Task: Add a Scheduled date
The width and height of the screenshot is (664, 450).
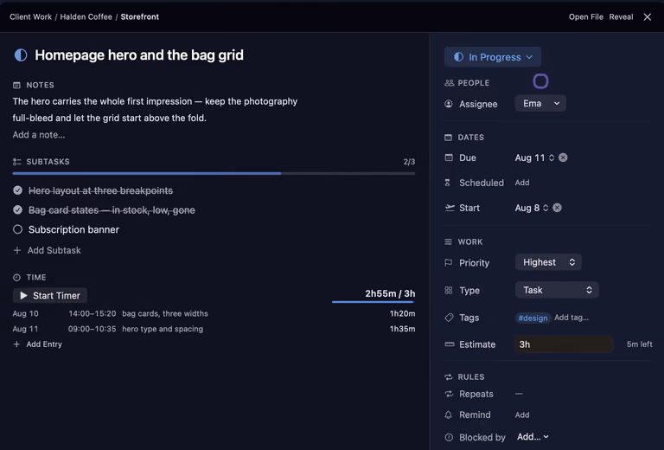Action: coord(522,183)
